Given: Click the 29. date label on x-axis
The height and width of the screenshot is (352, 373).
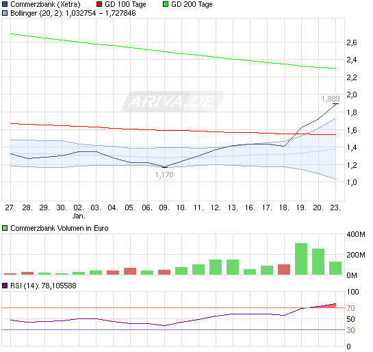Looking at the screenshot, I should coord(44,208).
